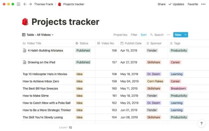Expand the New button dropdown arrow
This screenshot has width=209, height=131.
click(186, 35)
